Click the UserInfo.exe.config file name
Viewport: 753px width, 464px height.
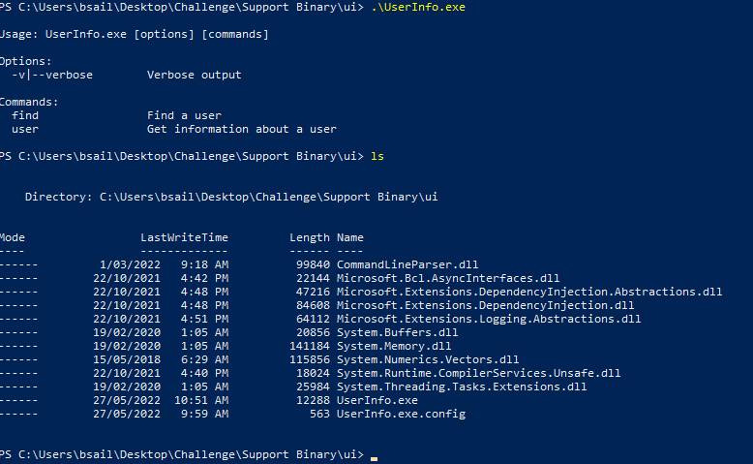click(x=401, y=414)
